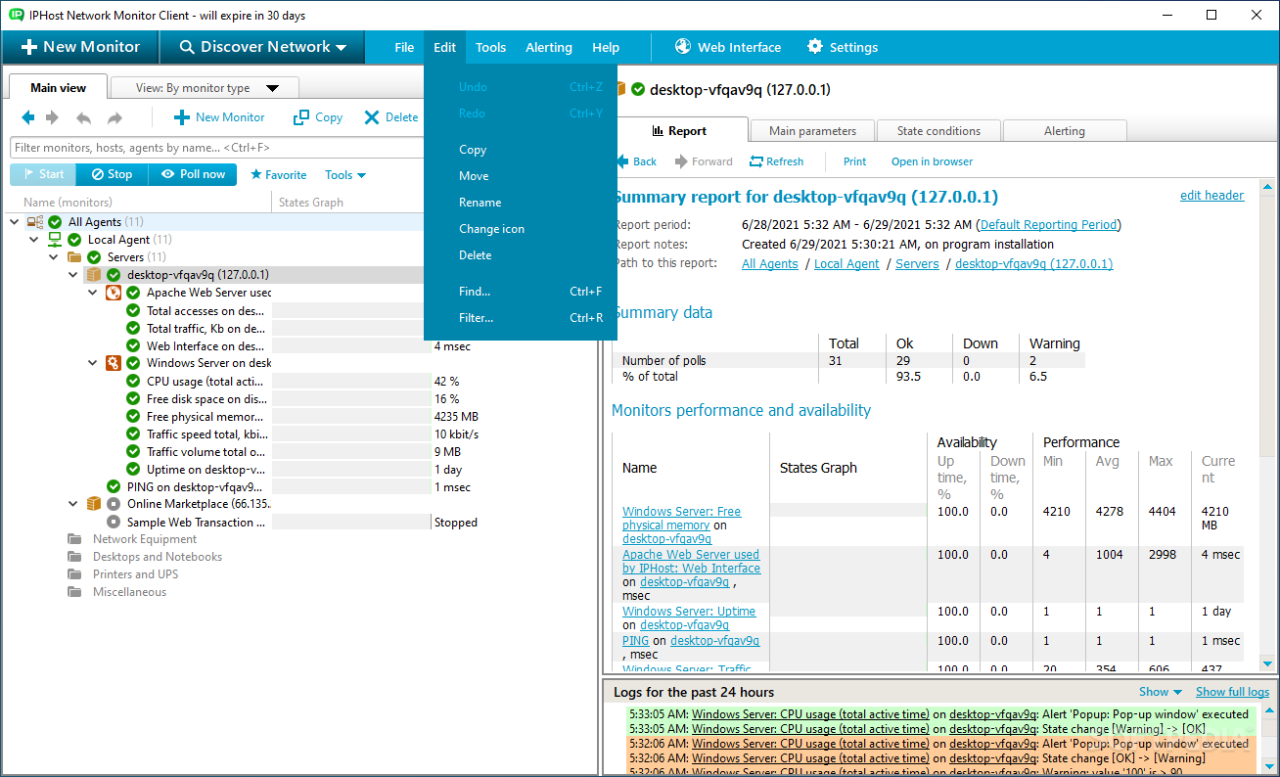Select the Network Equipment folder
The image size is (1280, 777).
point(144,539)
